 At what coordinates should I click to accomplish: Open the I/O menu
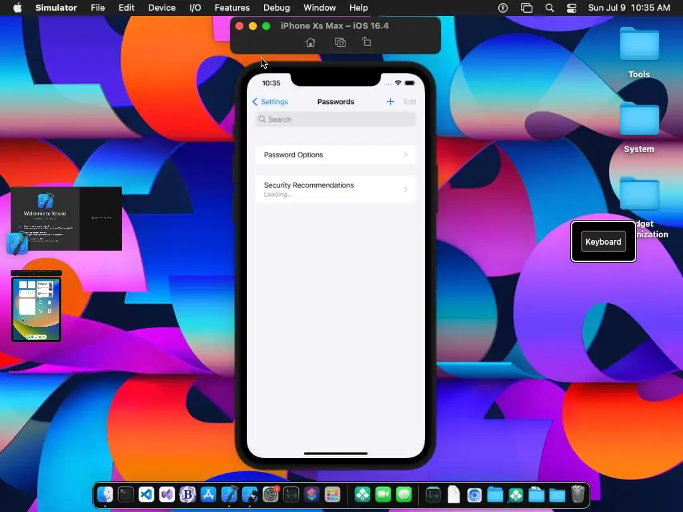(195, 7)
